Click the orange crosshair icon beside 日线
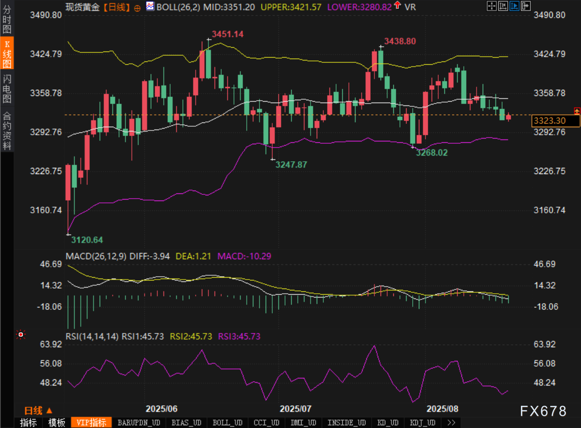The image size is (581, 428). coord(137,8)
